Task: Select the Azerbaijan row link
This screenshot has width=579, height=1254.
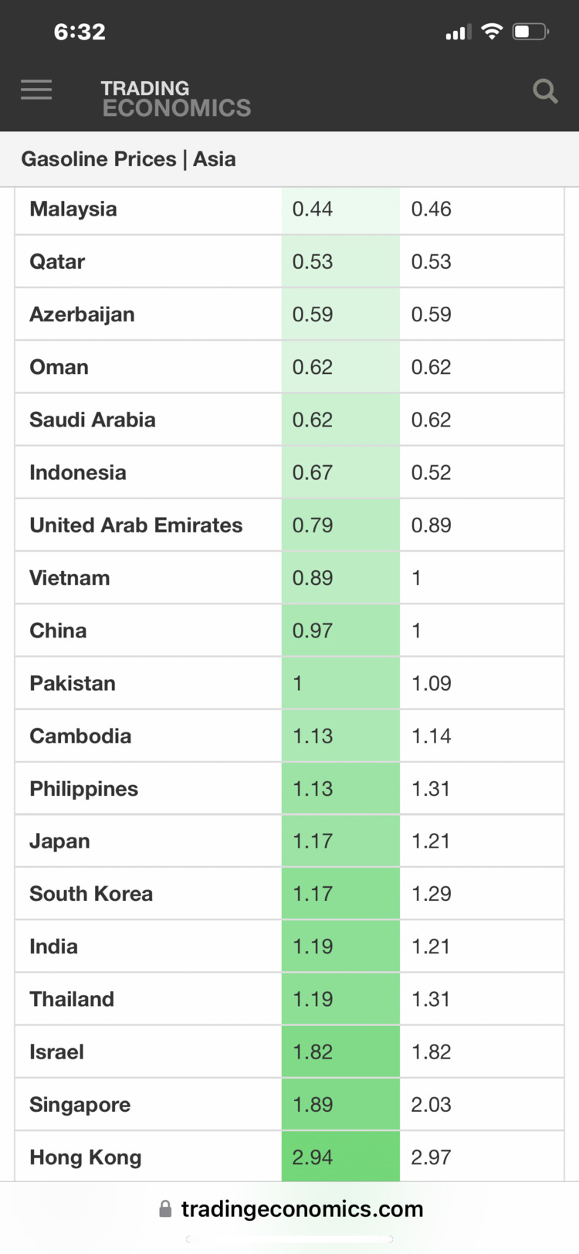Action: [82, 314]
